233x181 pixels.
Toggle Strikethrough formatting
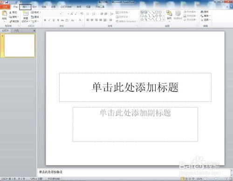(62, 20)
